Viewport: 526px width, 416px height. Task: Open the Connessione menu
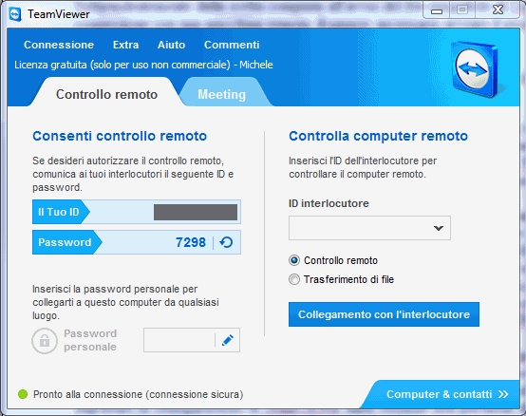coord(59,45)
